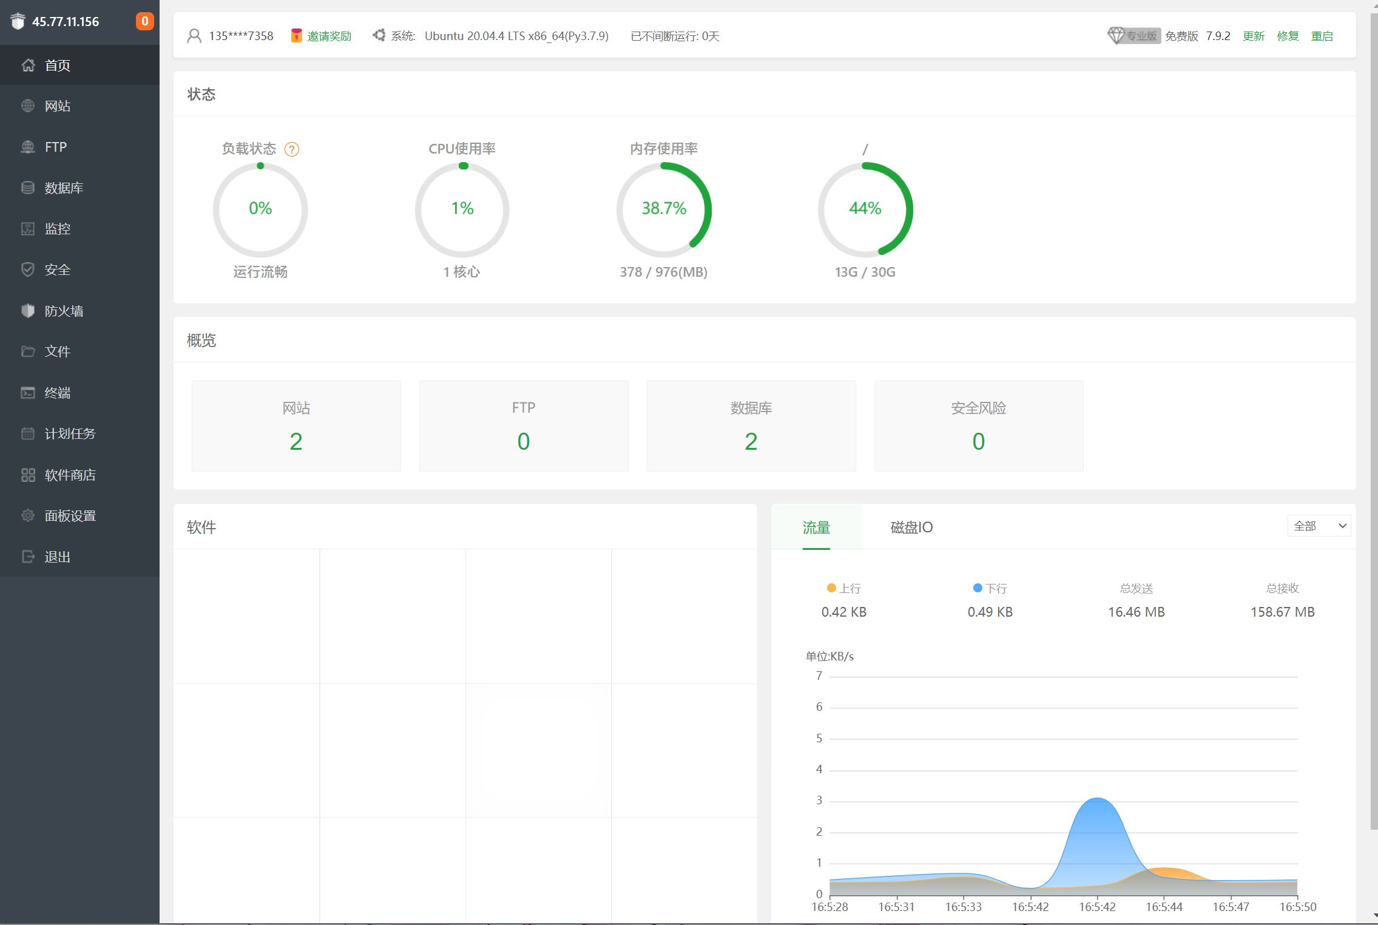Open 软件商店 in sidebar
This screenshot has width=1378, height=925.
[x=79, y=475]
